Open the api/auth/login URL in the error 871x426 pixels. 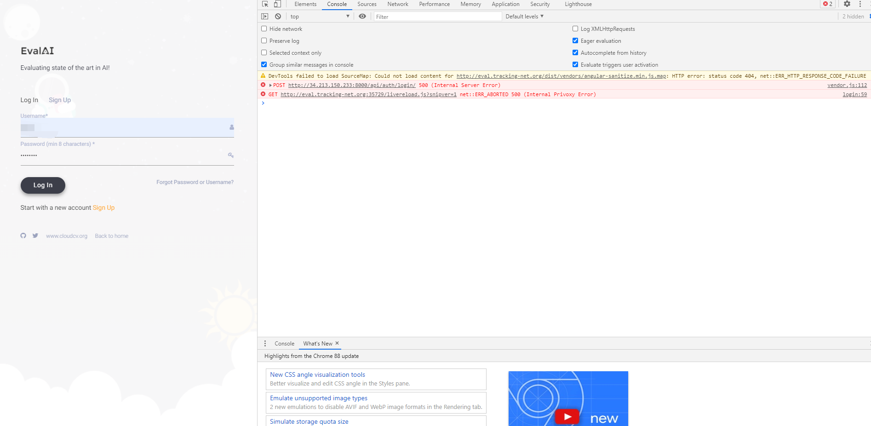(x=352, y=85)
